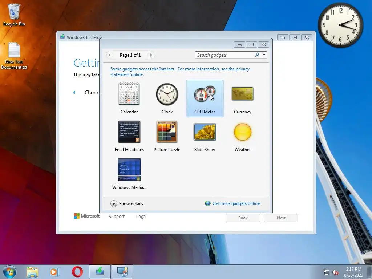Click the Windows 11 Setup title icon

coord(62,37)
